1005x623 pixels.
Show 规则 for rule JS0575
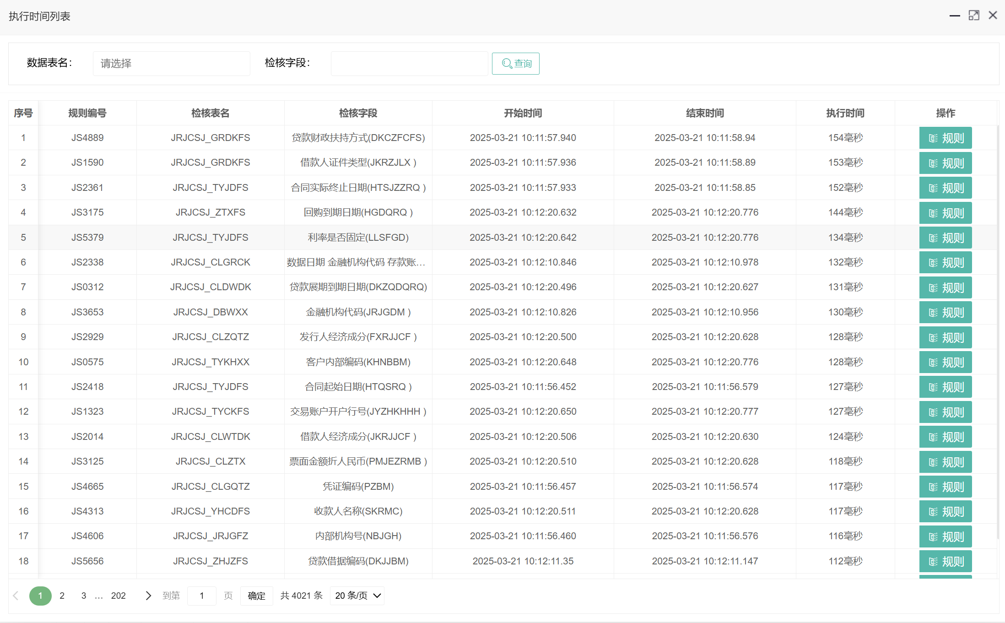point(945,363)
